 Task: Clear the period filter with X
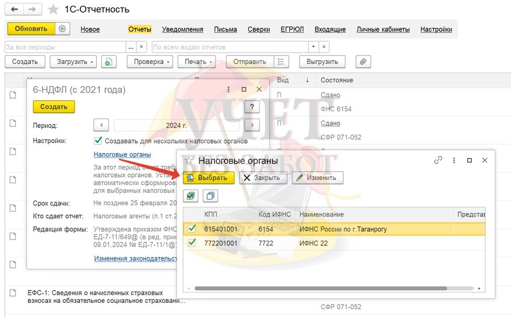point(141,47)
